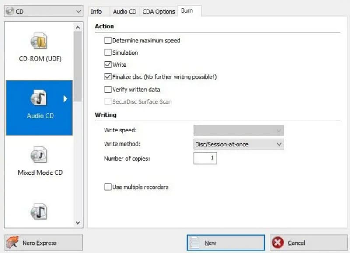Click the red Cancel X icon
350x253 pixels.
[x=279, y=243]
